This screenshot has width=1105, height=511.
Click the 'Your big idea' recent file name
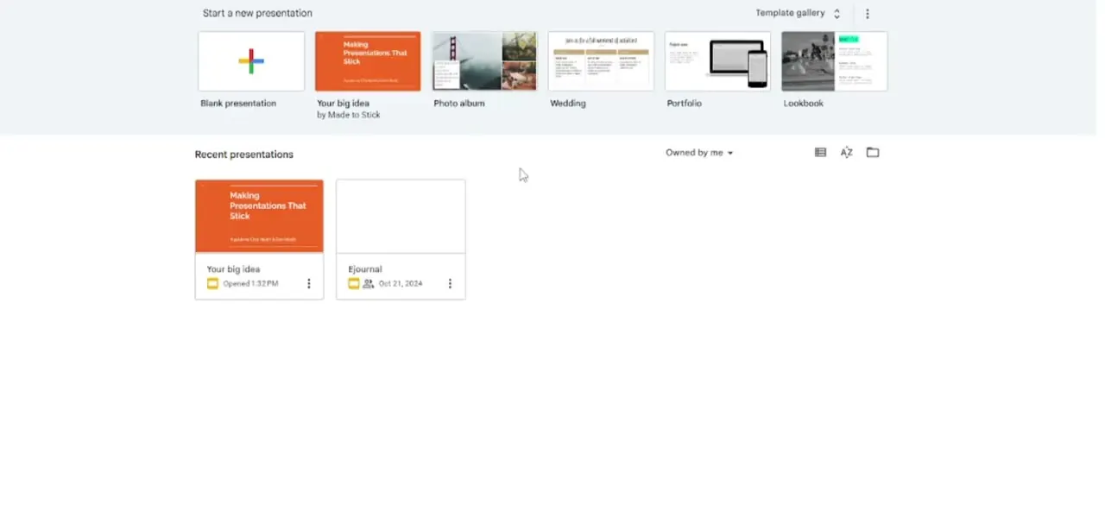click(x=233, y=269)
